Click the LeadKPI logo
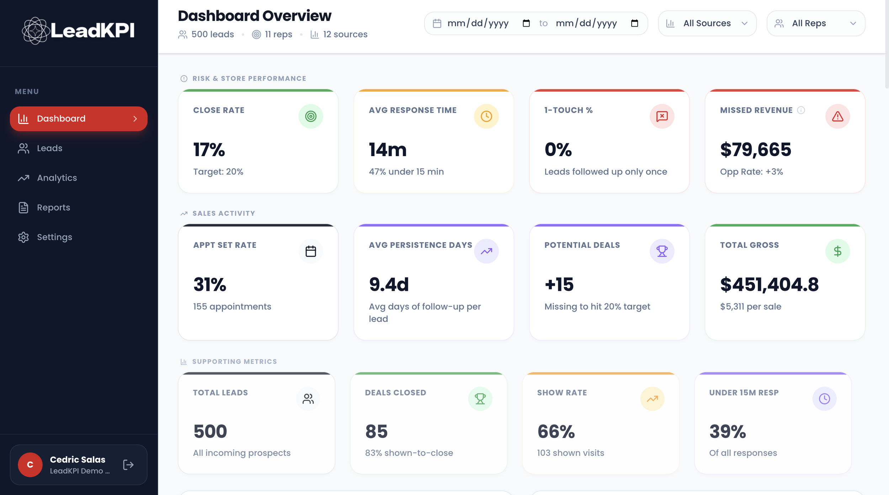 coord(78,31)
